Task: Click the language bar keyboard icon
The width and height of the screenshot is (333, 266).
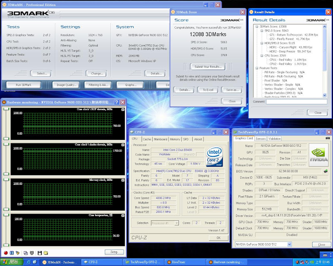Action: [x=325, y=255]
